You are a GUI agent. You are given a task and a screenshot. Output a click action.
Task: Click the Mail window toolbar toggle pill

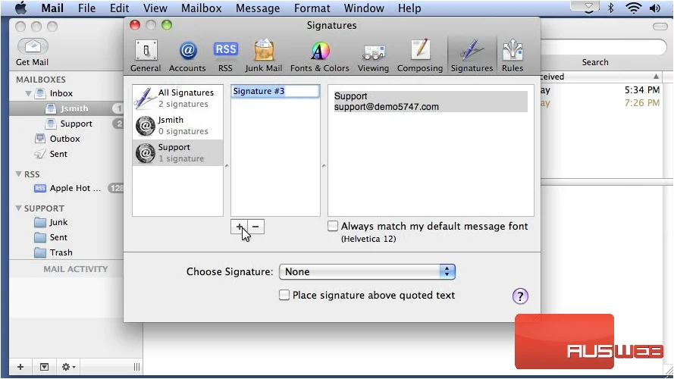point(660,27)
